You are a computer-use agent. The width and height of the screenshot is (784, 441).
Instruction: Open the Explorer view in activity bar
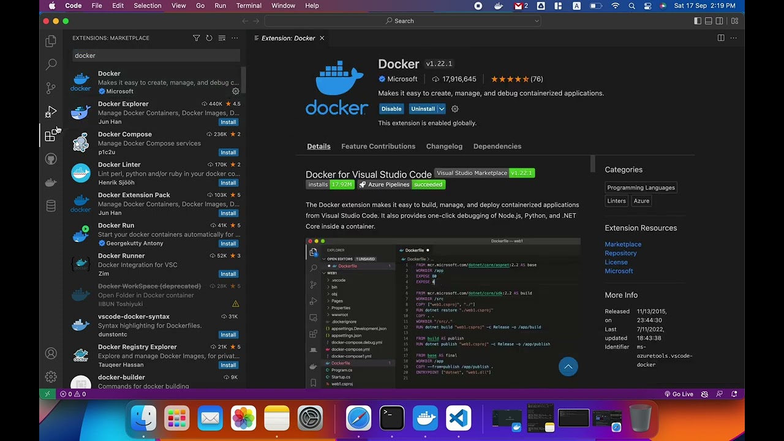[x=51, y=41]
